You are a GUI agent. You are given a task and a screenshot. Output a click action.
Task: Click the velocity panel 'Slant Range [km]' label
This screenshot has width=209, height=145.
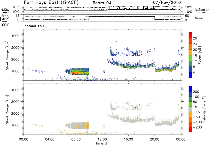tap(7, 109)
